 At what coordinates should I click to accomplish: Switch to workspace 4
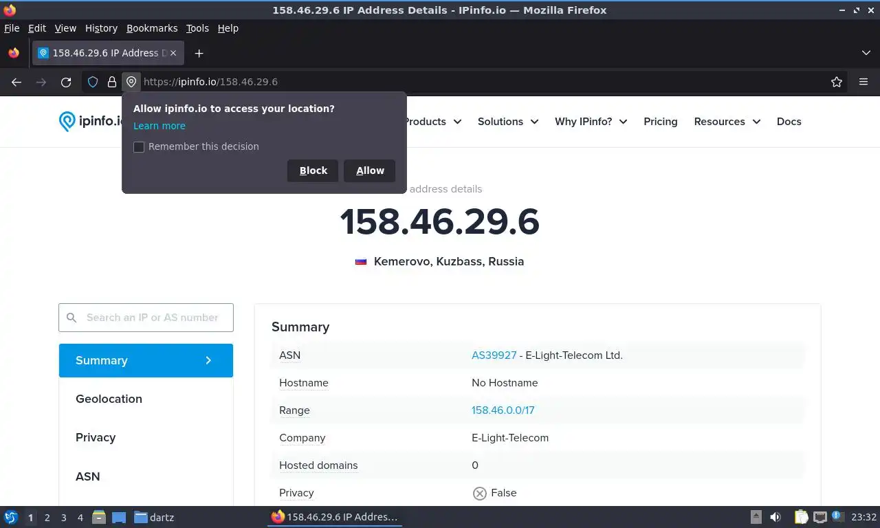tap(80, 518)
